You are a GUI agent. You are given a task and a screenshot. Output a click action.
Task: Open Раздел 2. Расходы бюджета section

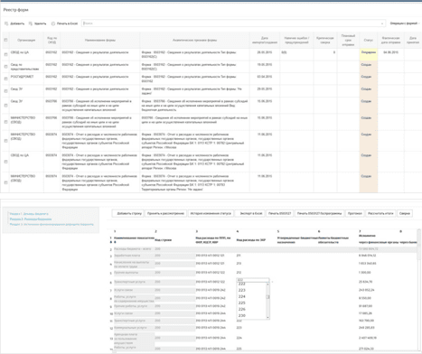coord(31,219)
